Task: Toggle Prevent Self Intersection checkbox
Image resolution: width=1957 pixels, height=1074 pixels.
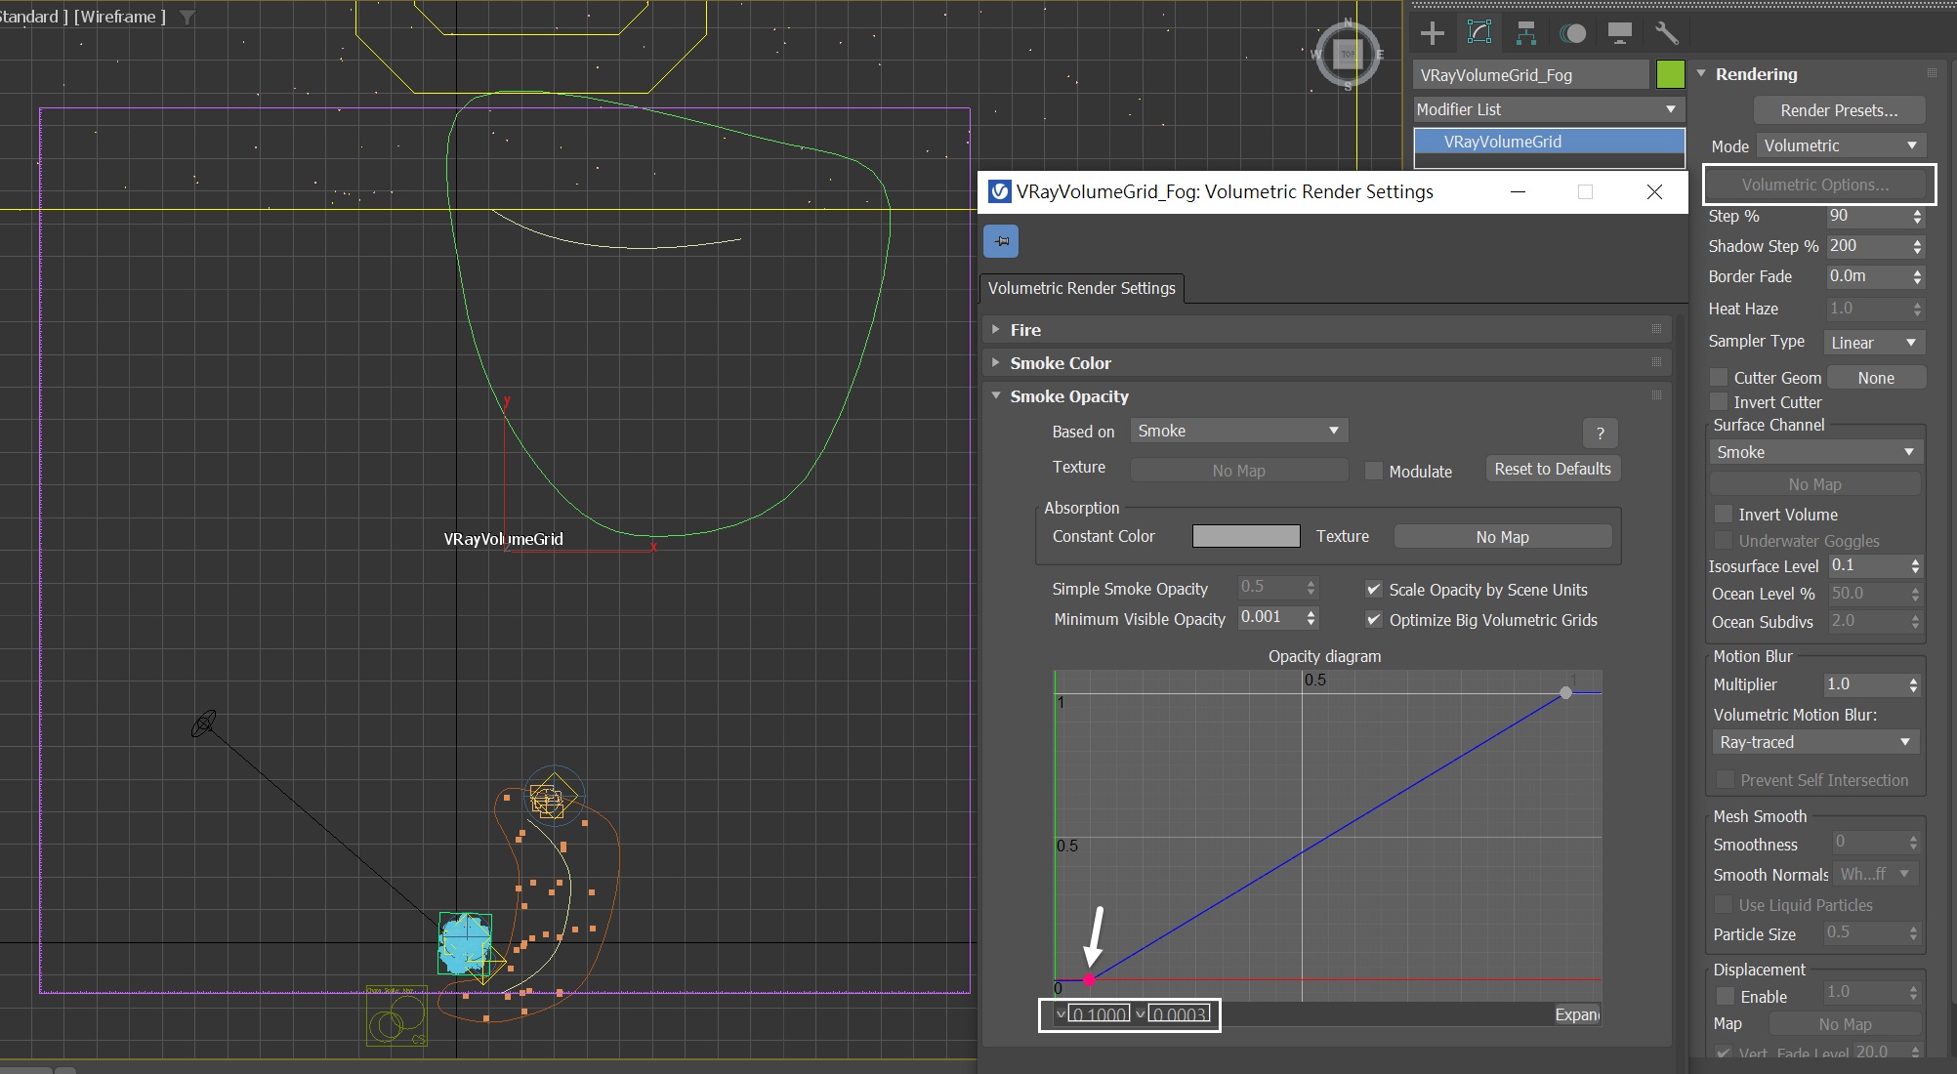Action: tap(1726, 779)
